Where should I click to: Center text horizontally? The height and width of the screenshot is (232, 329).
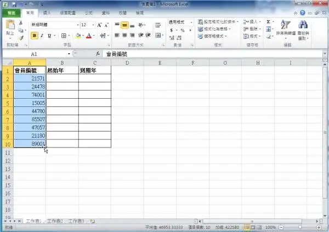[x=124, y=35]
